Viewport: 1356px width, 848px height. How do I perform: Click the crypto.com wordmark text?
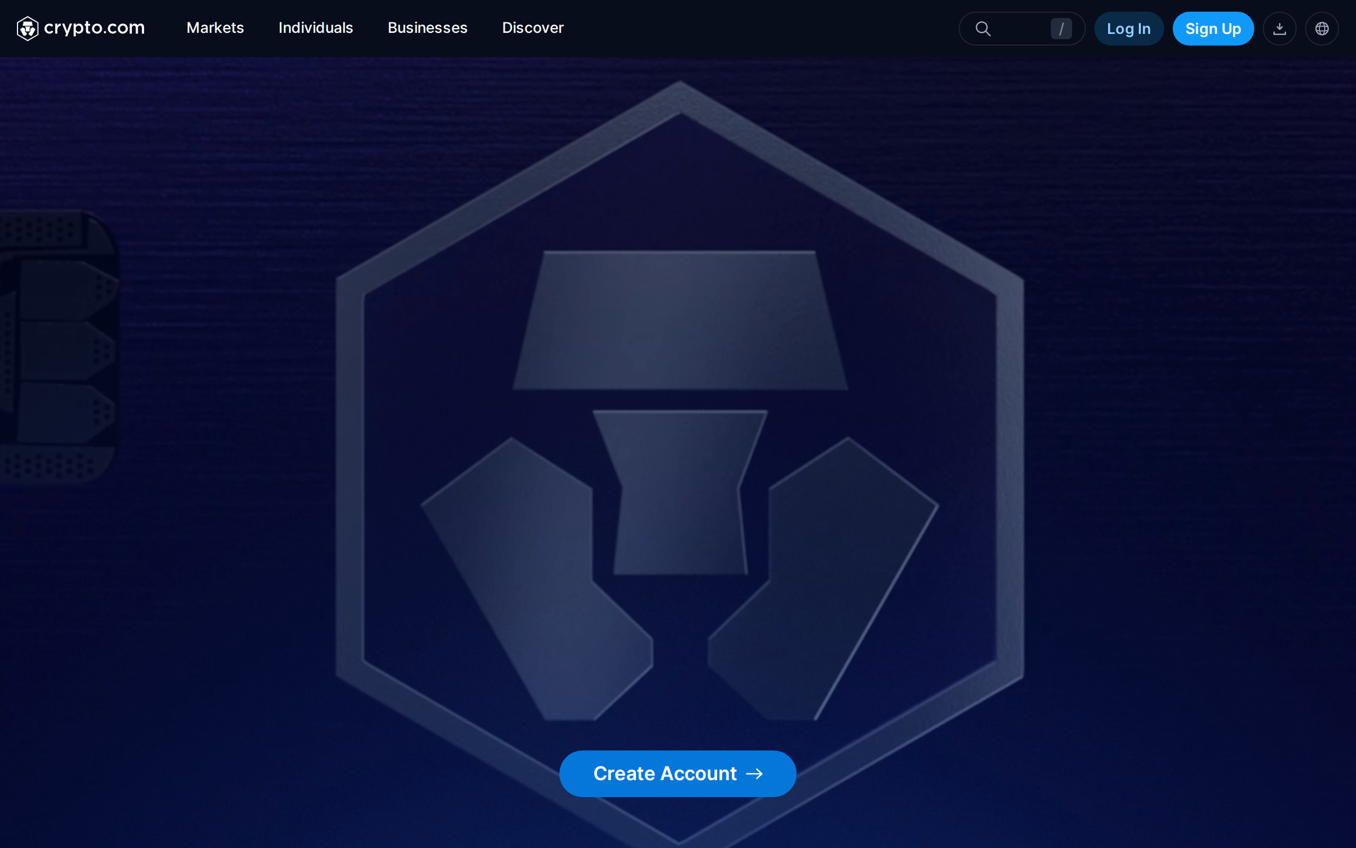94,28
